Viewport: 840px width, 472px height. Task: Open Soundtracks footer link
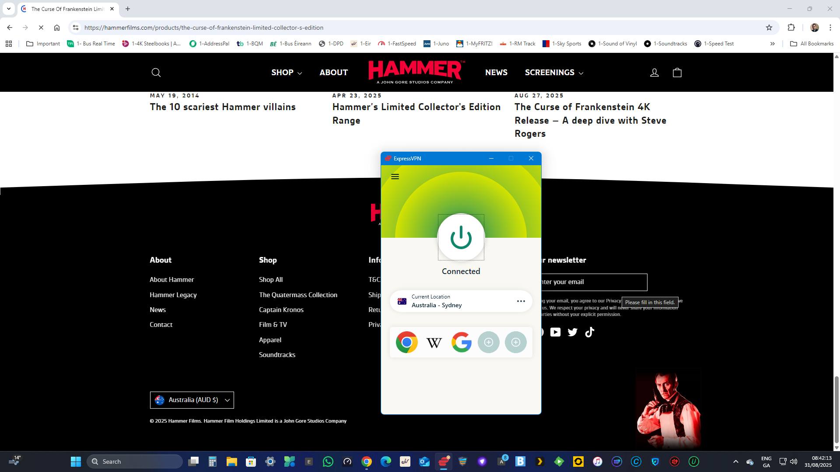[x=277, y=355]
